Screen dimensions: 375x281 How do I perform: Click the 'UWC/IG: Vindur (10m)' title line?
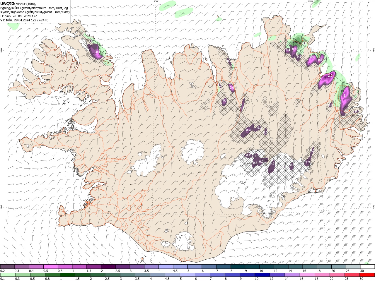pos(18,4)
